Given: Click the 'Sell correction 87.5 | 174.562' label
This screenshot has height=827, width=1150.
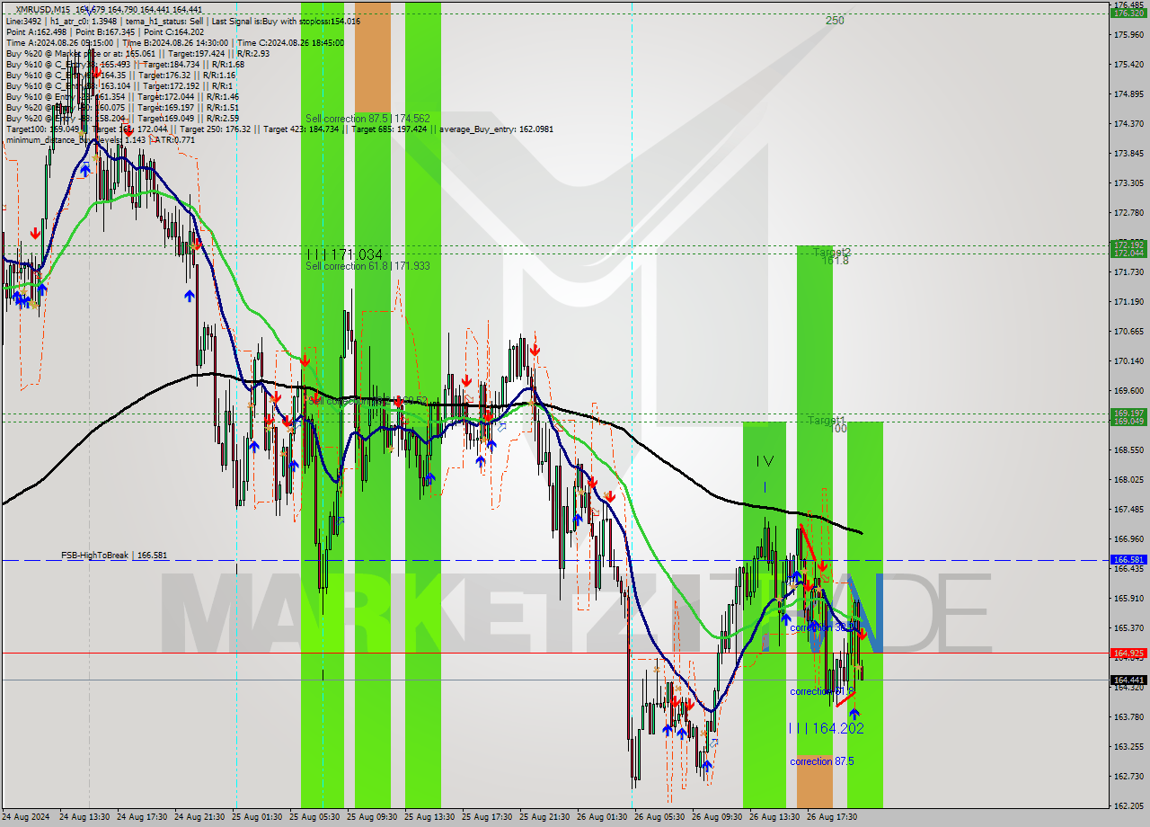Looking at the screenshot, I should point(367,119).
